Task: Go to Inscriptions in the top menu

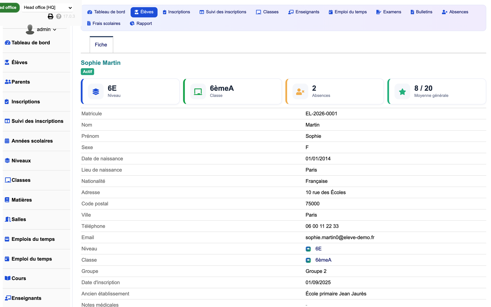Action: pos(176,12)
